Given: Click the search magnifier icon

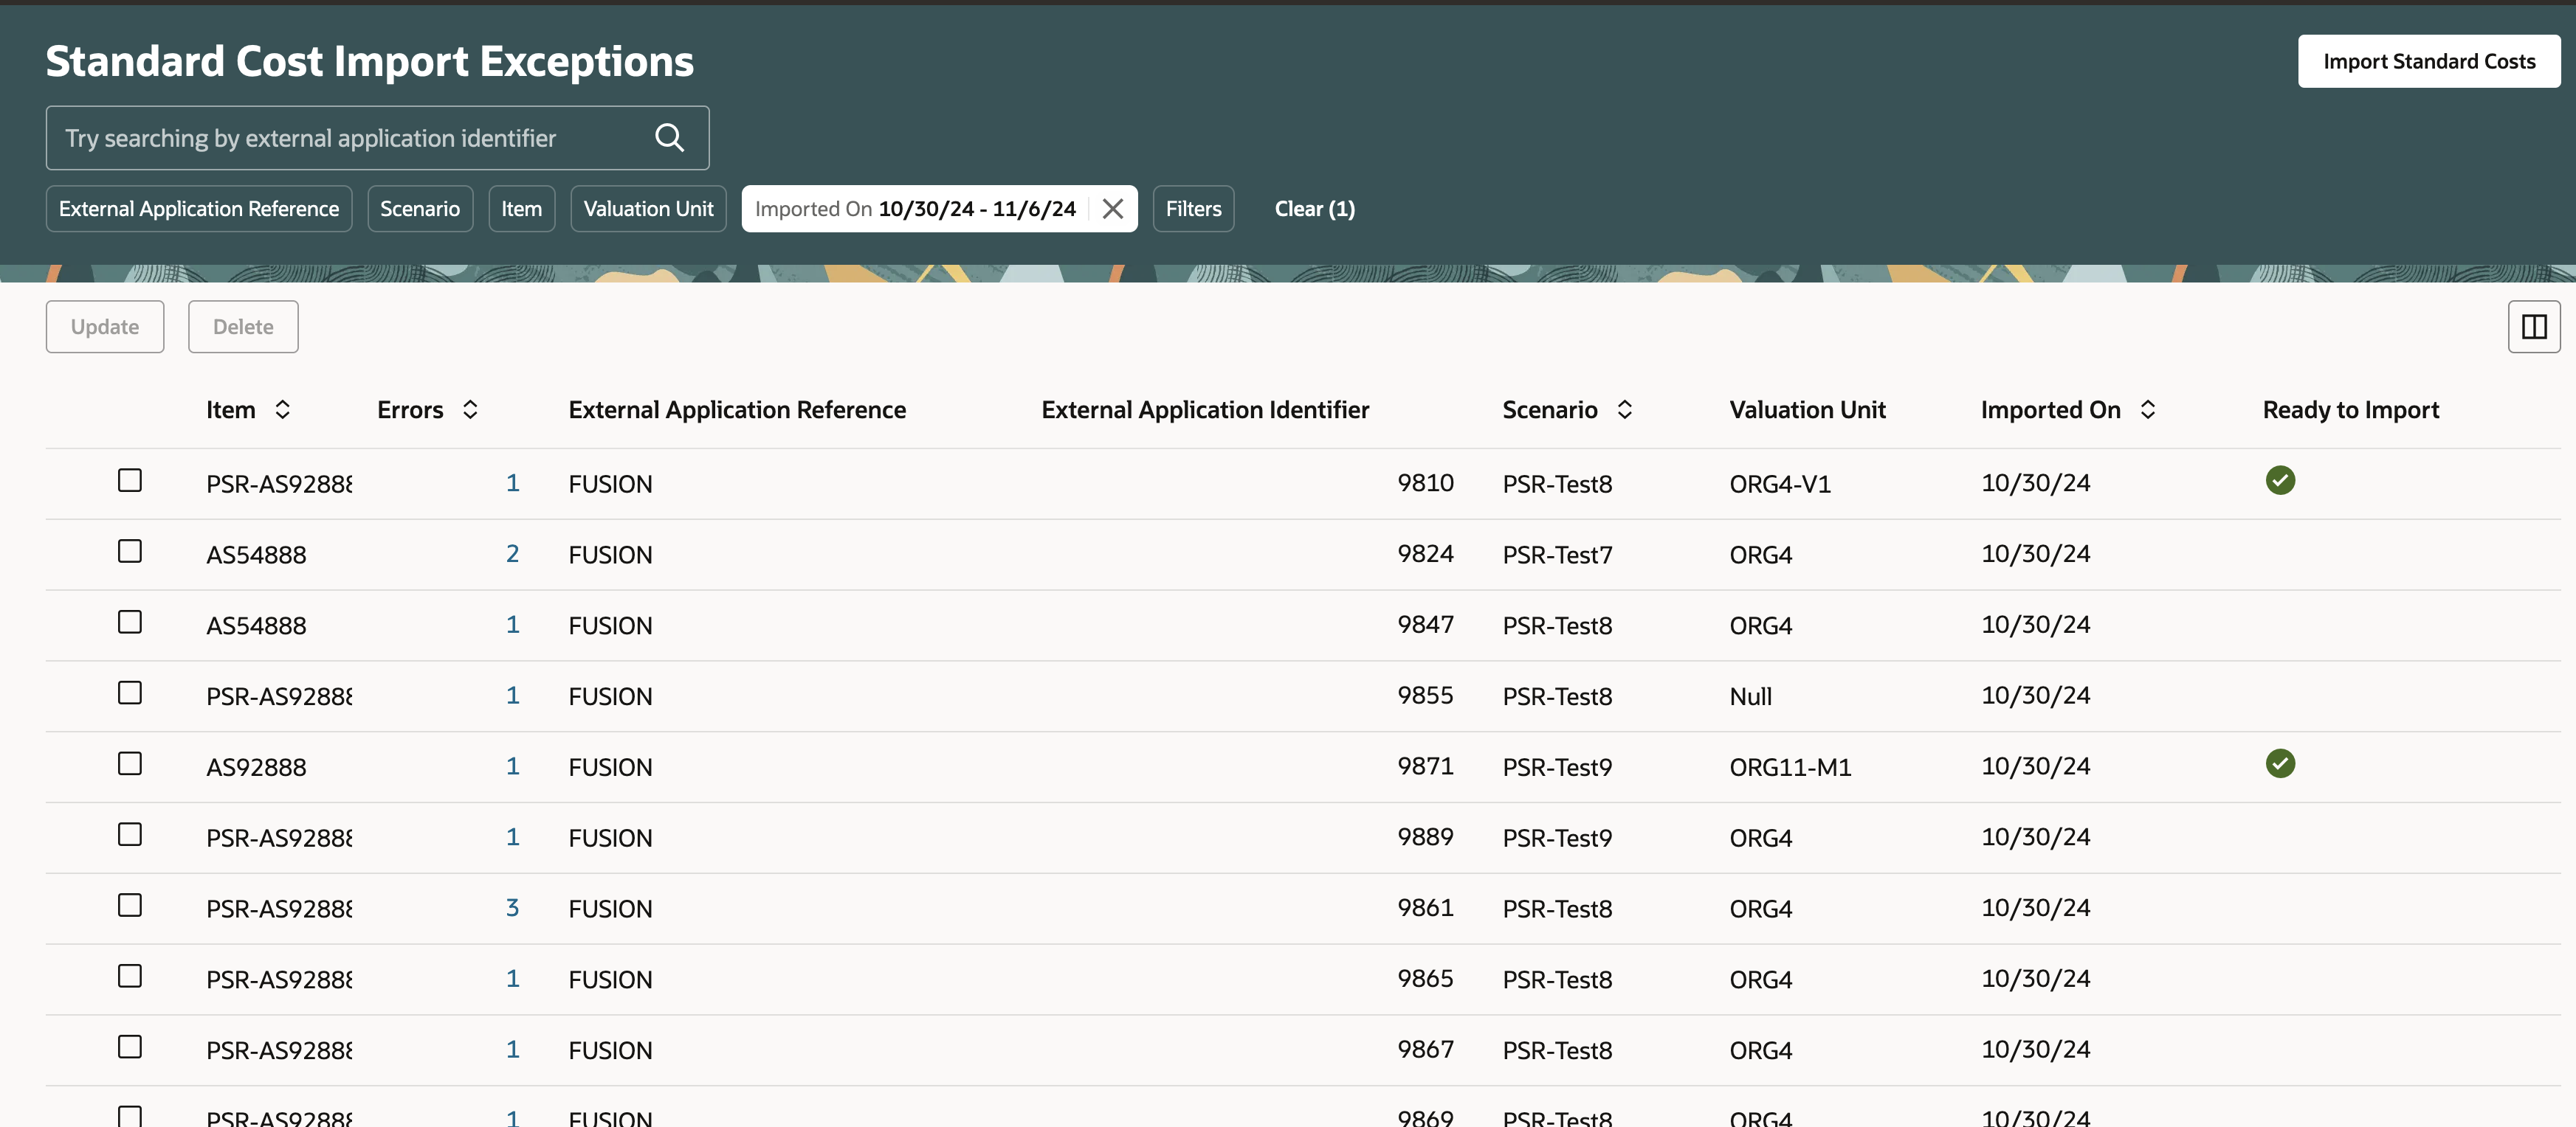Looking at the screenshot, I should click(x=669, y=138).
